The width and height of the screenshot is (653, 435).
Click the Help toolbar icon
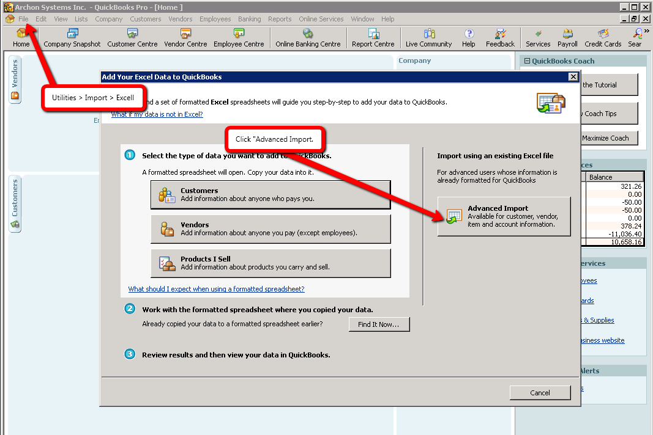tap(469, 38)
